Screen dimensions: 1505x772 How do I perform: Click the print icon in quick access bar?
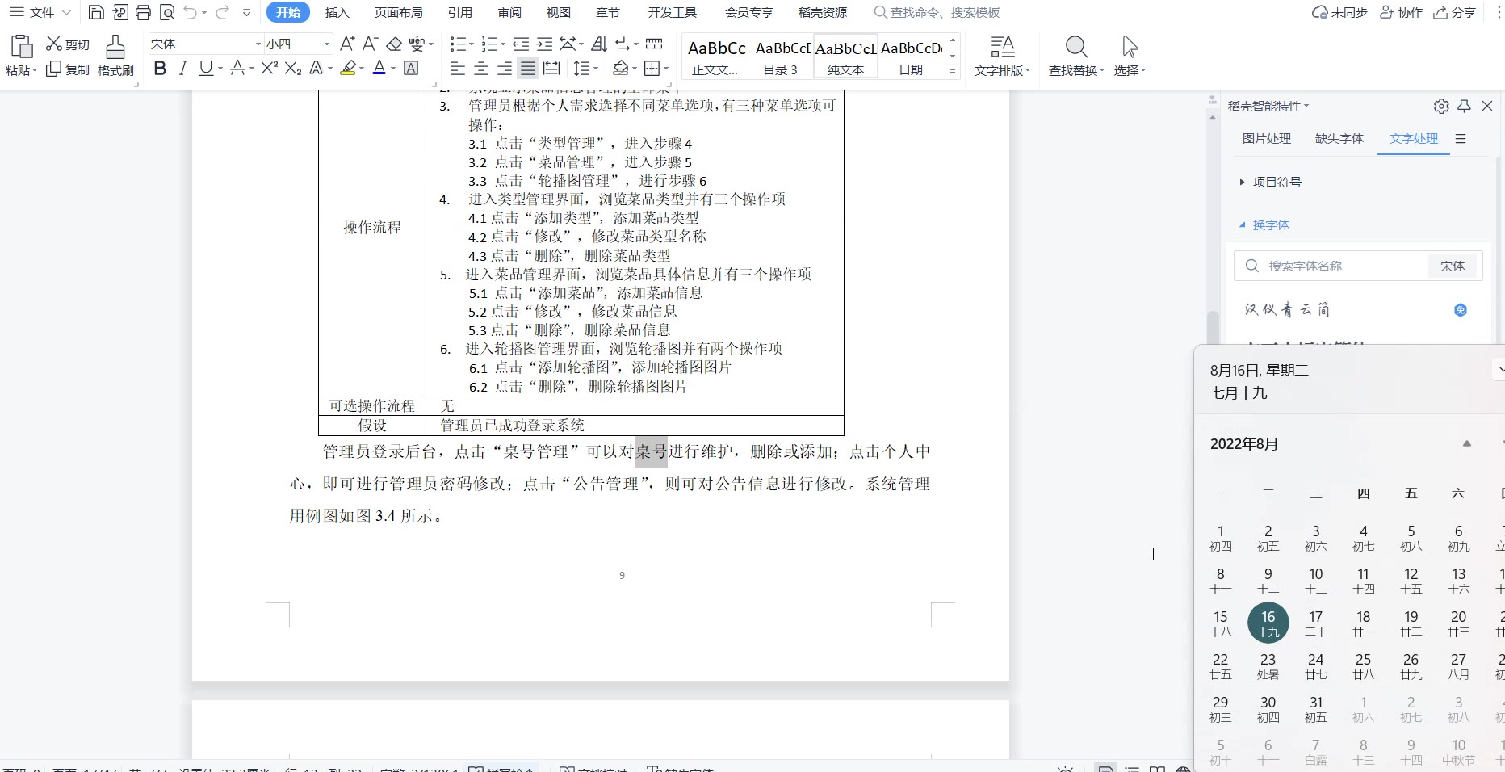coord(143,12)
